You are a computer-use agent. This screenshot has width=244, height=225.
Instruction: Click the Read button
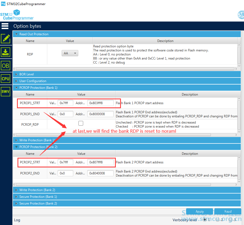tap(228, 212)
